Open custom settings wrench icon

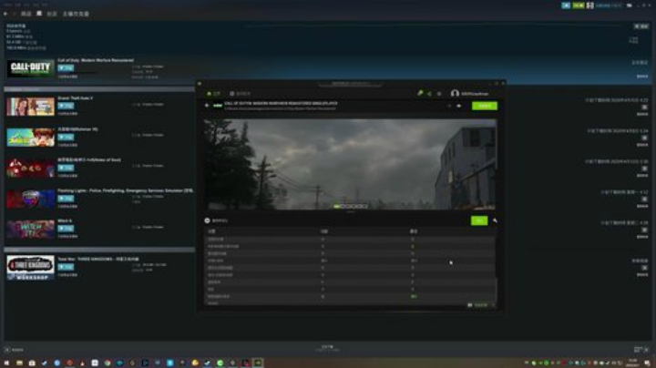click(x=495, y=220)
